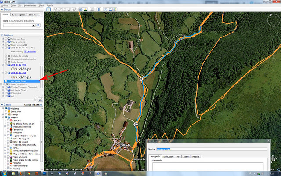Open Photoshop from the taskbar
The image size is (281, 176).
(44, 173)
